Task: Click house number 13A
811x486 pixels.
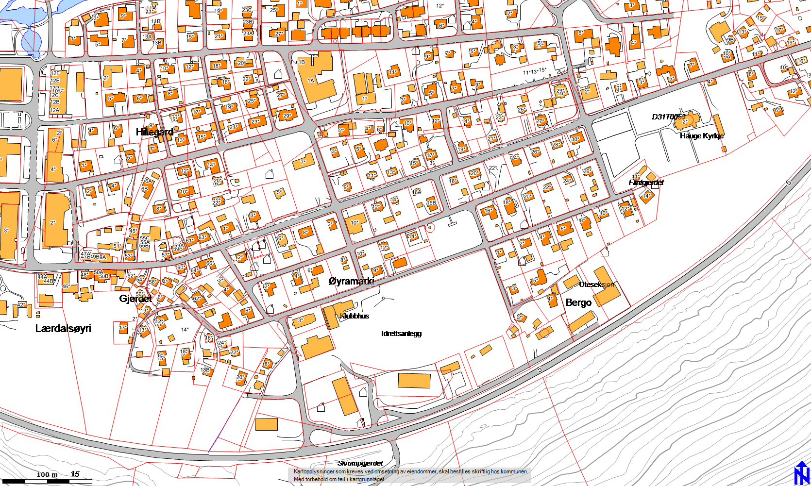Action: click(x=147, y=37)
